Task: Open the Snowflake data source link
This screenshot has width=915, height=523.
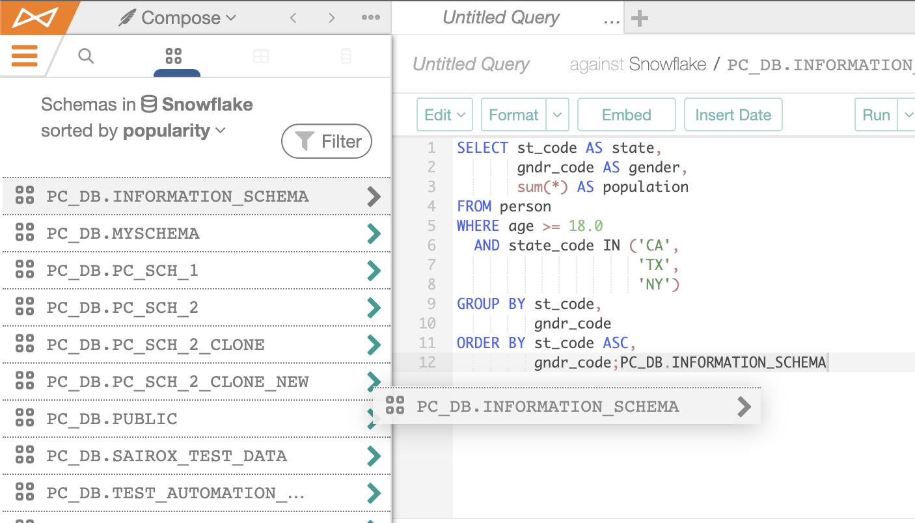Action: pyautogui.click(x=667, y=64)
